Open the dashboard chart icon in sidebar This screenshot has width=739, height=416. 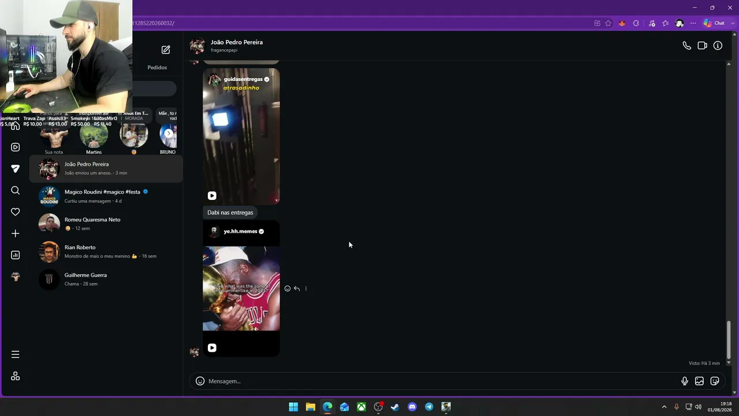coord(16,255)
